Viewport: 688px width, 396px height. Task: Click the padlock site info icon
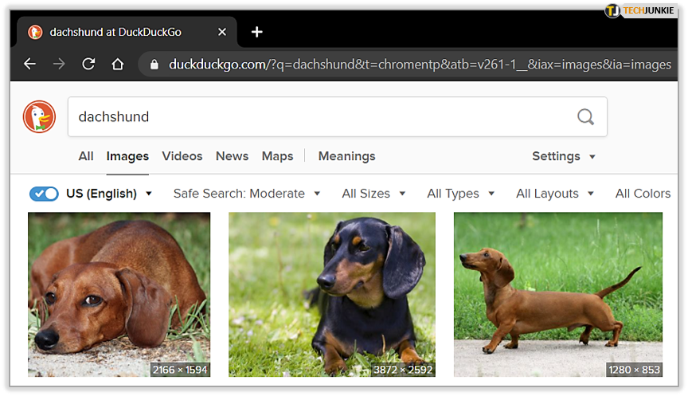(154, 65)
